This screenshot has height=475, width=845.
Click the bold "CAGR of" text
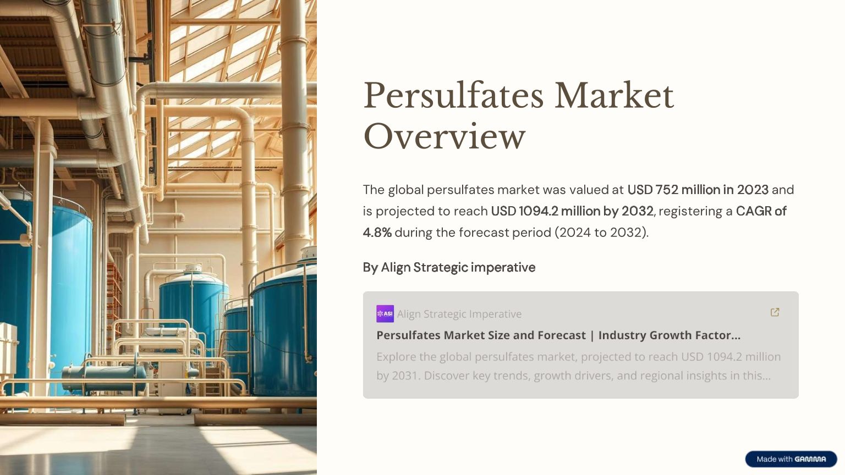[761, 211]
